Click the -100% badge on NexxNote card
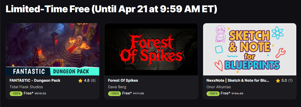 pos(213,93)
